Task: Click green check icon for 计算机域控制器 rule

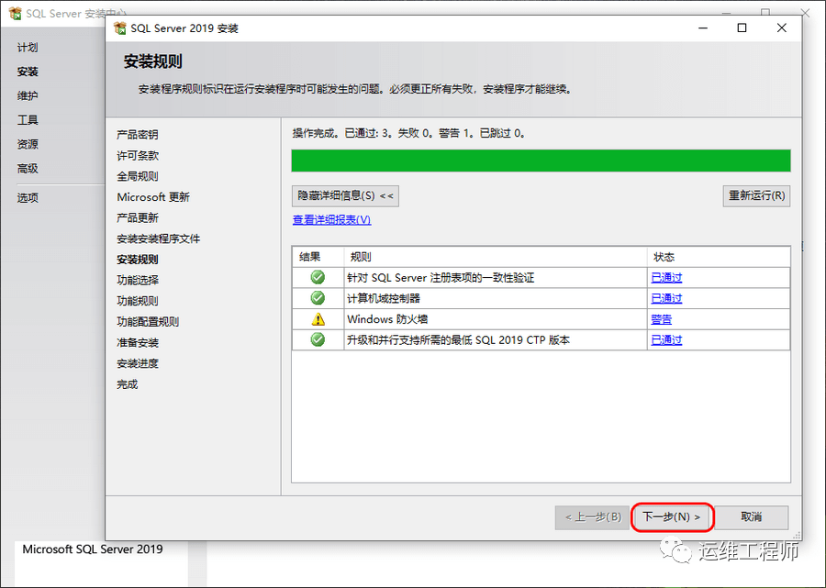Action: click(x=318, y=298)
